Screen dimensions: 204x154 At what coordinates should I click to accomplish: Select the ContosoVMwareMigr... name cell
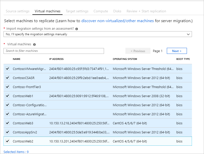[29, 69]
